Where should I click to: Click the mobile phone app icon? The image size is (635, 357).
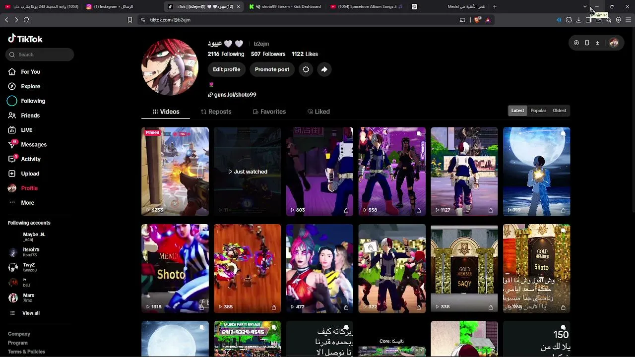(x=587, y=43)
